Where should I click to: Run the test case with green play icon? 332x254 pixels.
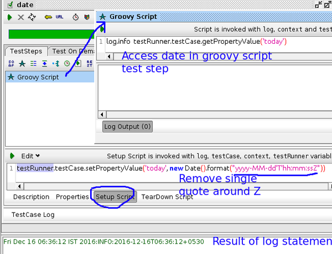click(x=10, y=18)
